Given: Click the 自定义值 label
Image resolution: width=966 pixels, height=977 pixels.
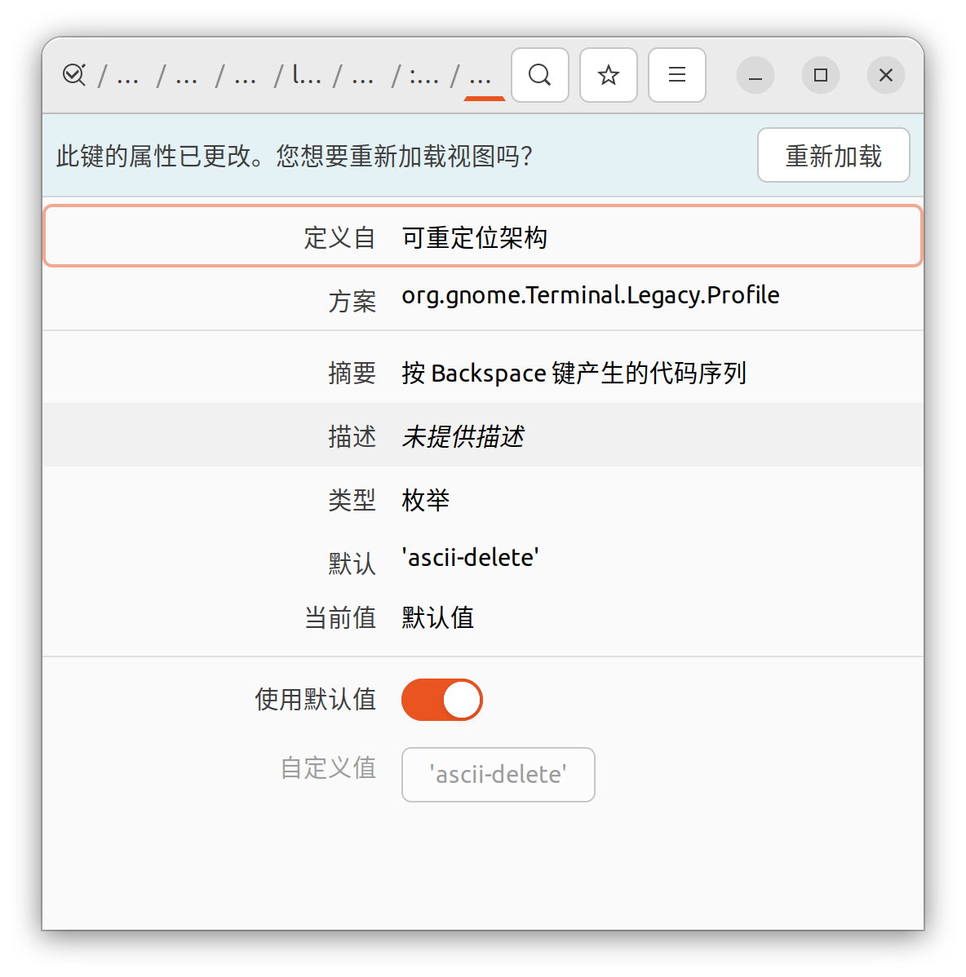Looking at the screenshot, I should 328,768.
